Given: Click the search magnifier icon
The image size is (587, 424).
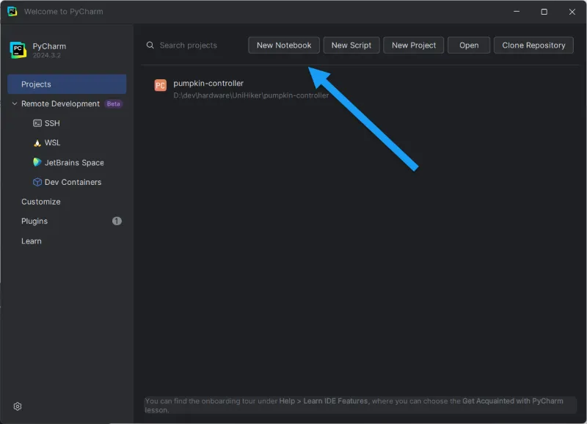Looking at the screenshot, I should [150, 45].
